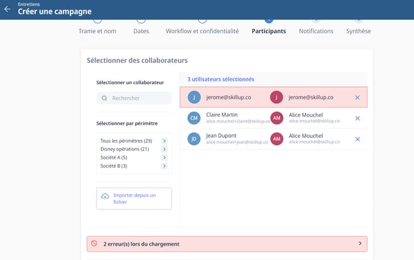Click the Entretiens breadcrumb
The width and height of the screenshot is (414, 260).
point(29,4)
